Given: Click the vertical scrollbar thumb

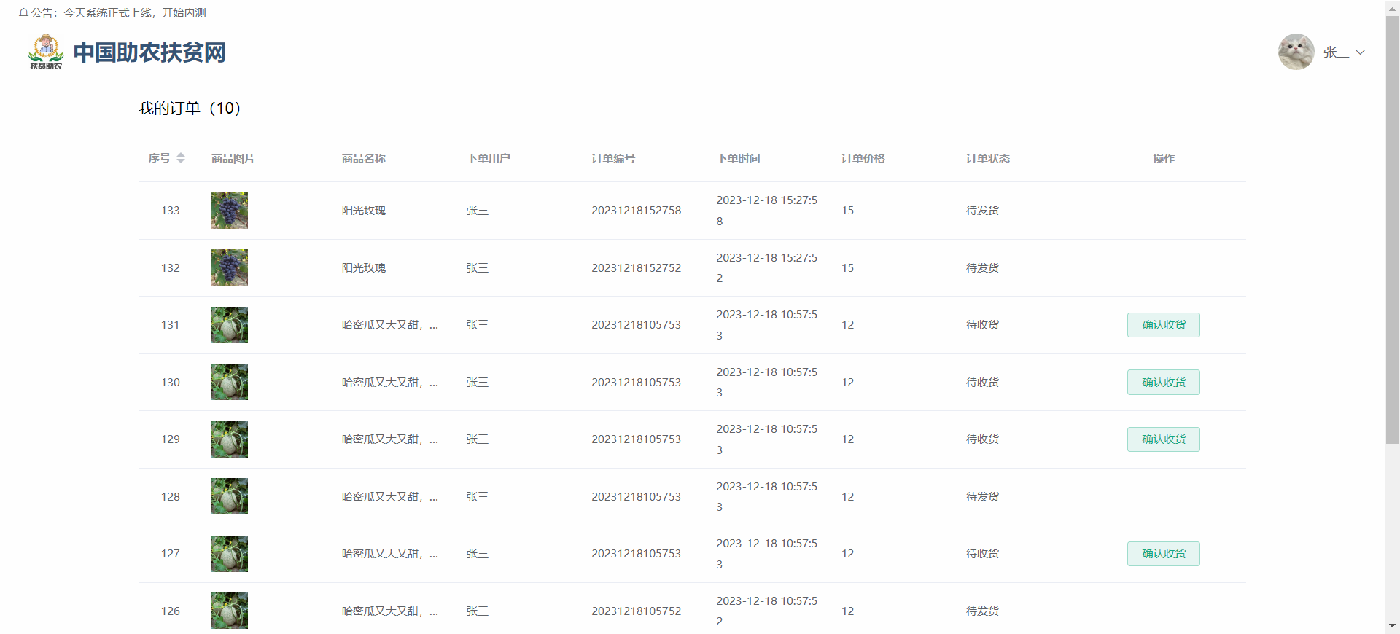Looking at the screenshot, I should tap(1392, 230).
